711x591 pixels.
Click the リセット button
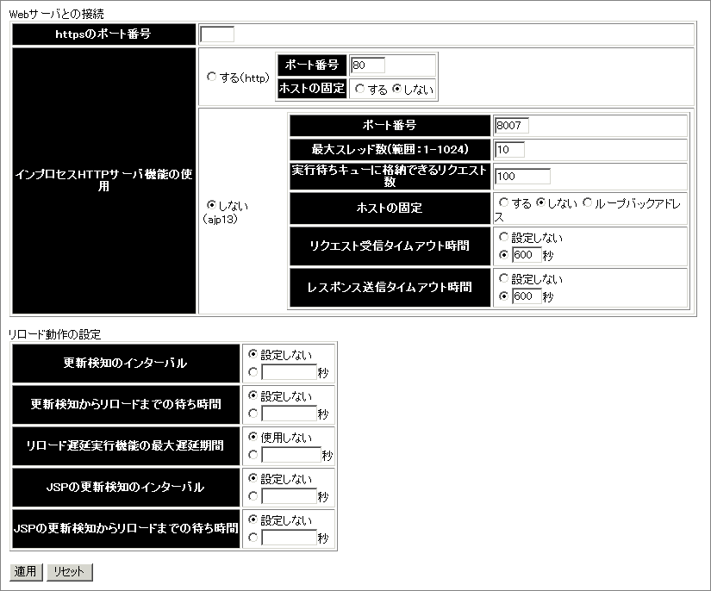click(x=68, y=571)
